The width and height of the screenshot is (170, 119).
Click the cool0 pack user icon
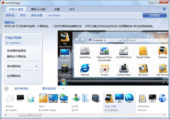pyautogui.click(x=76, y=98)
